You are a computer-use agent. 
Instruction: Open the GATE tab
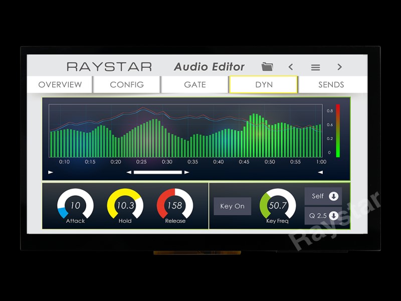(x=195, y=84)
